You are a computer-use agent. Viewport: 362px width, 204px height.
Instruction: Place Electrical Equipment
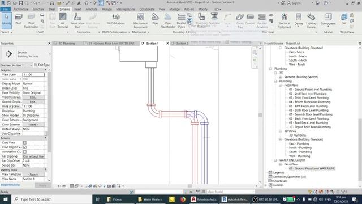284,20
